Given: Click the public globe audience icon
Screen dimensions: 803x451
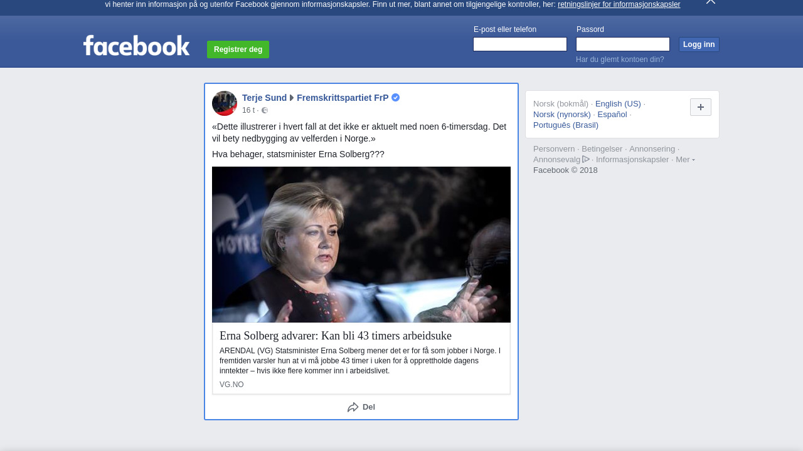Looking at the screenshot, I should tap(265, 110).
